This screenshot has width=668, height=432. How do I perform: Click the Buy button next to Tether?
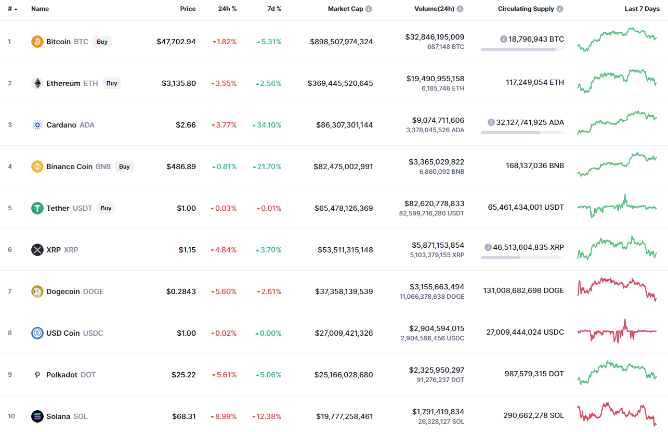pyautogui.click(x=106, y=208)
